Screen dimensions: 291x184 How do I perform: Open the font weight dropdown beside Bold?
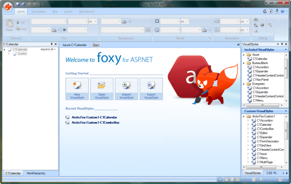[77, 30]
